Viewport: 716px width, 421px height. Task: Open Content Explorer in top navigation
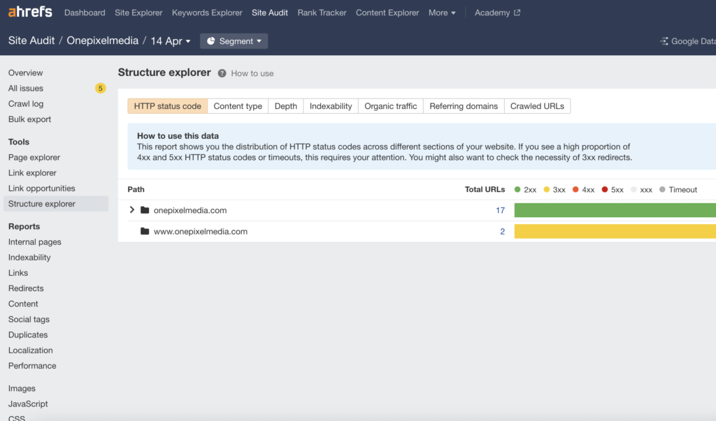[387, 13]
